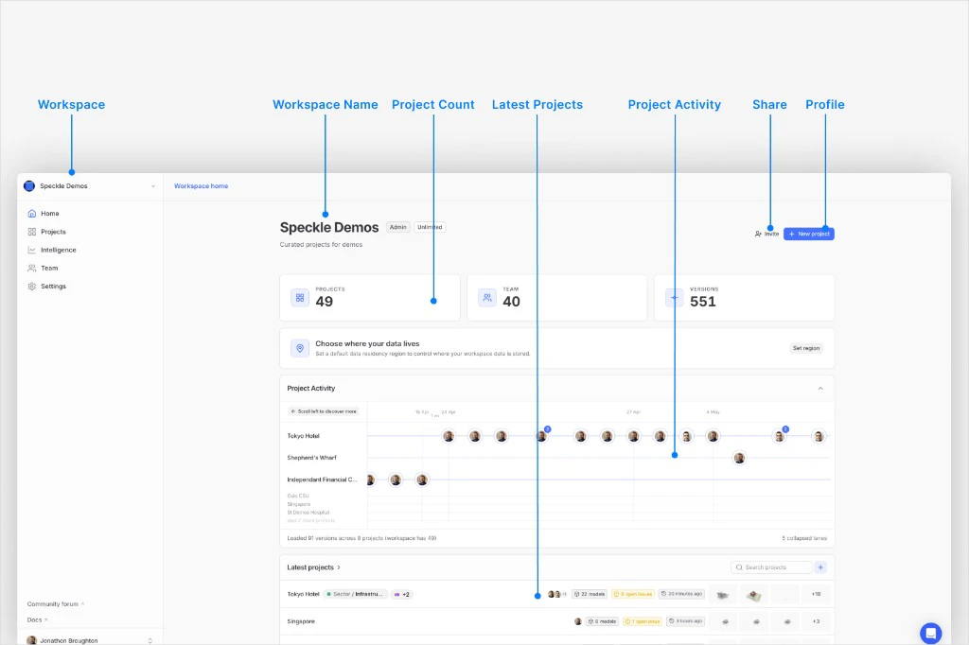Click the 1 open issue chip on Singapore

[x=643, y=621]
